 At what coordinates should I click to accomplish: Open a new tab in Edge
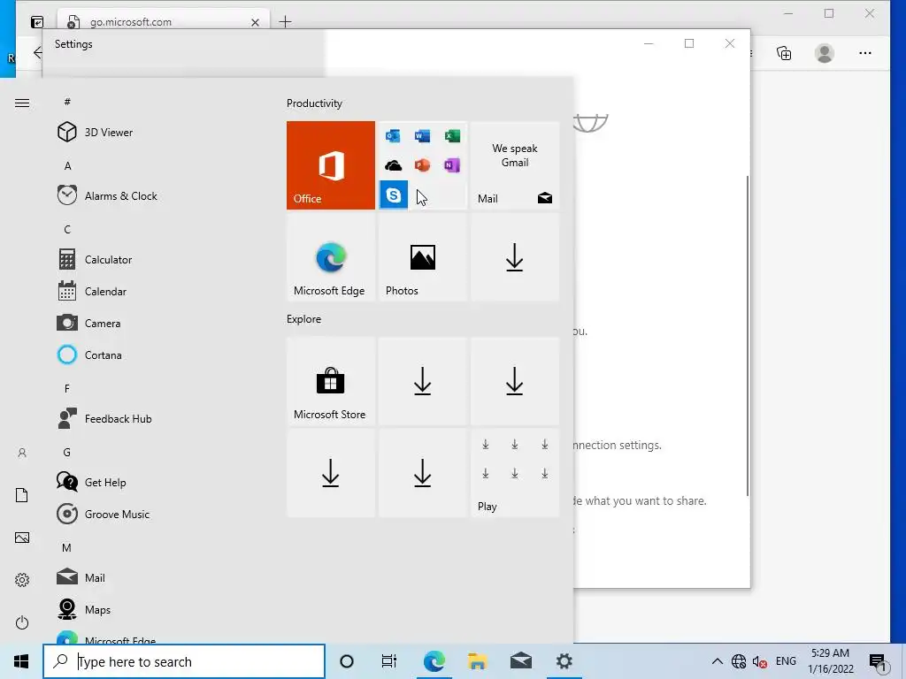coord(285,22)
